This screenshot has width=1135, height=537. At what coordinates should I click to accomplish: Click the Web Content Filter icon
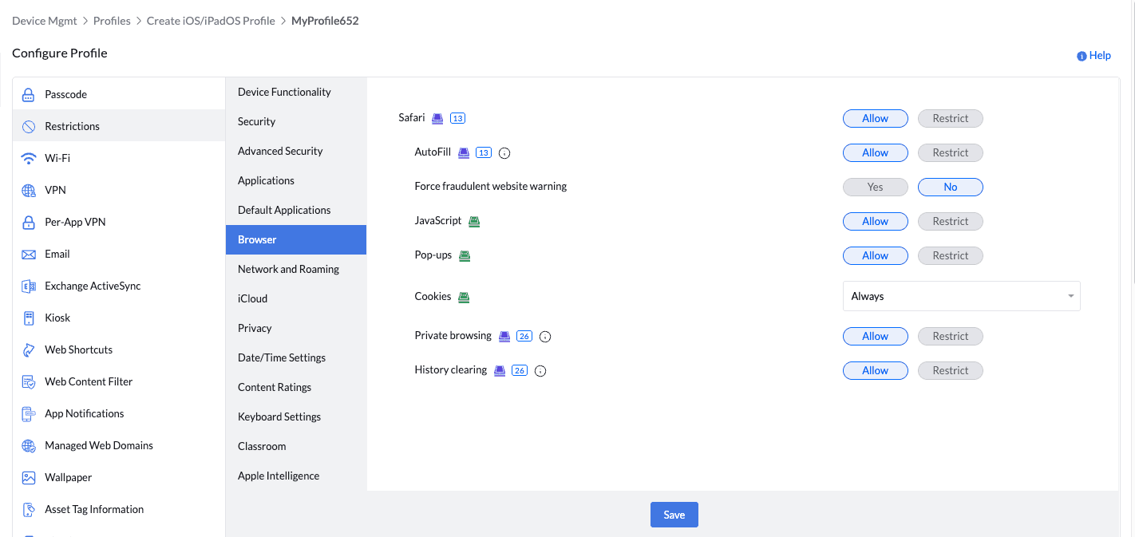click(x=29, y=381)
